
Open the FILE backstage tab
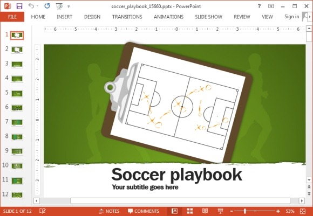coord(12,17)
